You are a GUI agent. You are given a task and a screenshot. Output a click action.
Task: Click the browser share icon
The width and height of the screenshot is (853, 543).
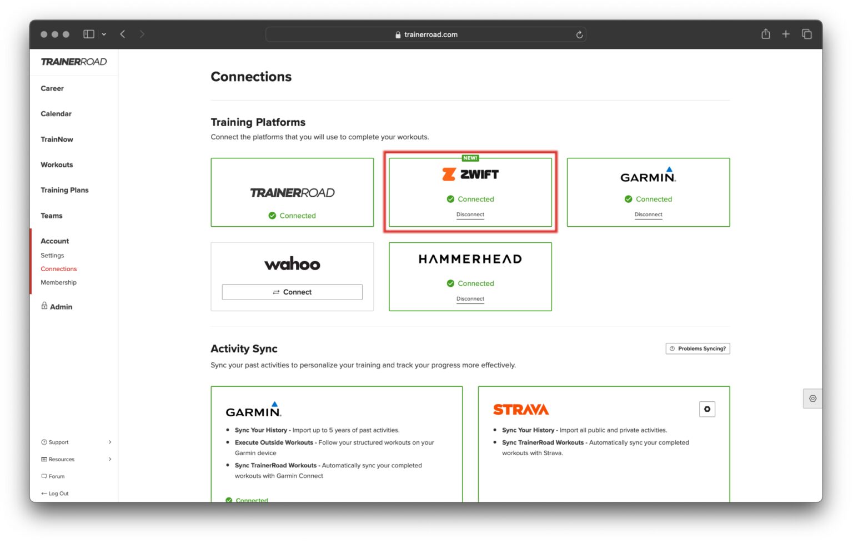tap(765, 34)
